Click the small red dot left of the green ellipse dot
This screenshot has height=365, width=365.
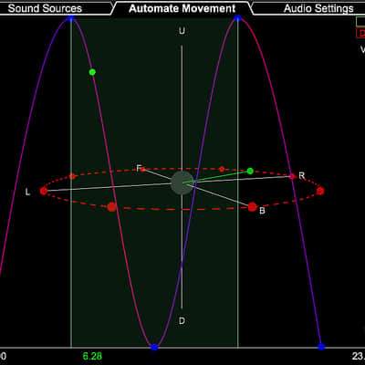pyautogui.click(x=222, y=169)
